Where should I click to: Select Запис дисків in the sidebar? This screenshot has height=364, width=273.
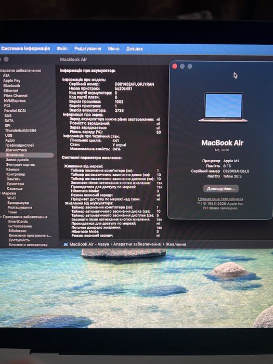pos(17,160)
